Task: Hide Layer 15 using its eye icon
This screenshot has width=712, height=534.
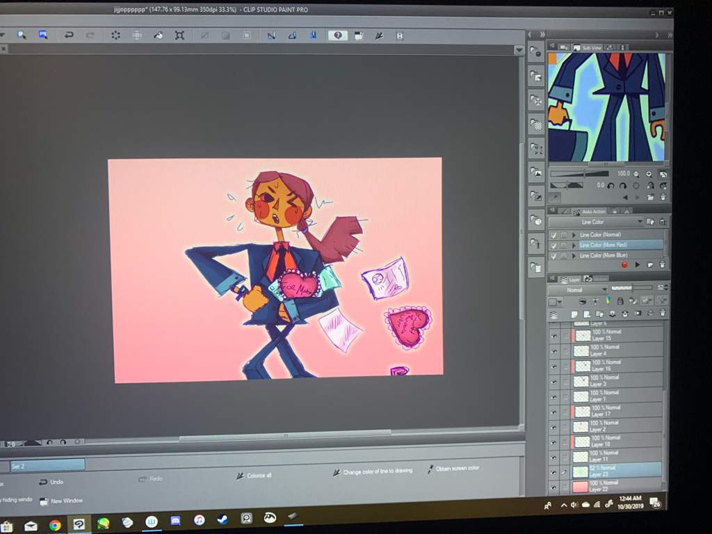Action: click(553, 336)
